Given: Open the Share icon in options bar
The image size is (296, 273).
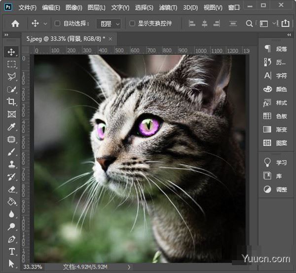Looking at the screenshot, I should pos(285,23).
